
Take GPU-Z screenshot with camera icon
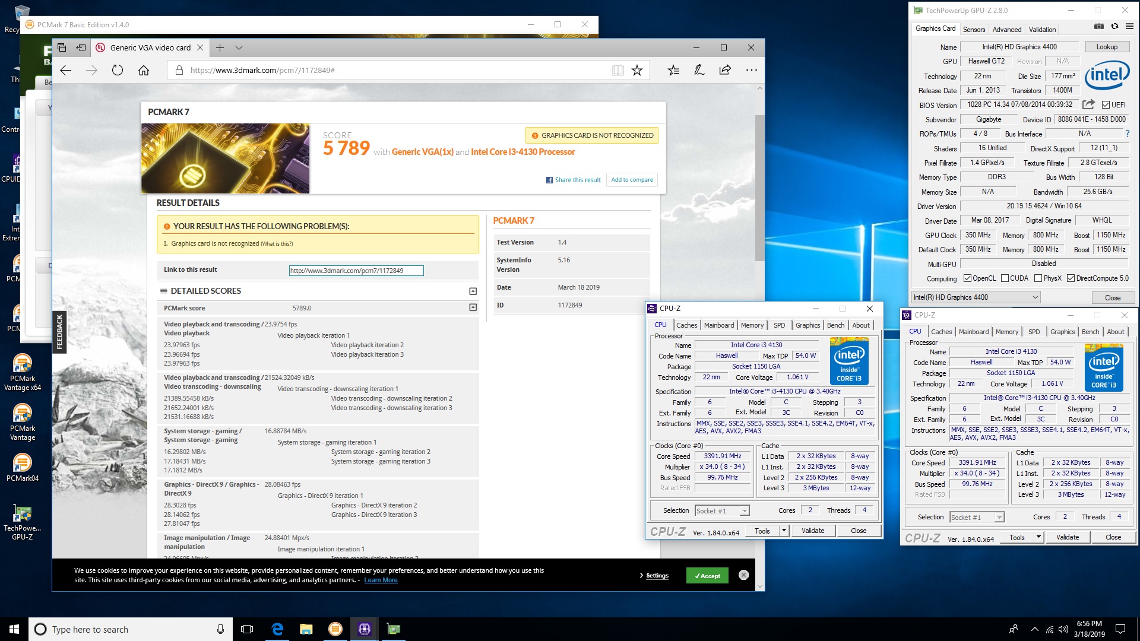point(1099,27)
